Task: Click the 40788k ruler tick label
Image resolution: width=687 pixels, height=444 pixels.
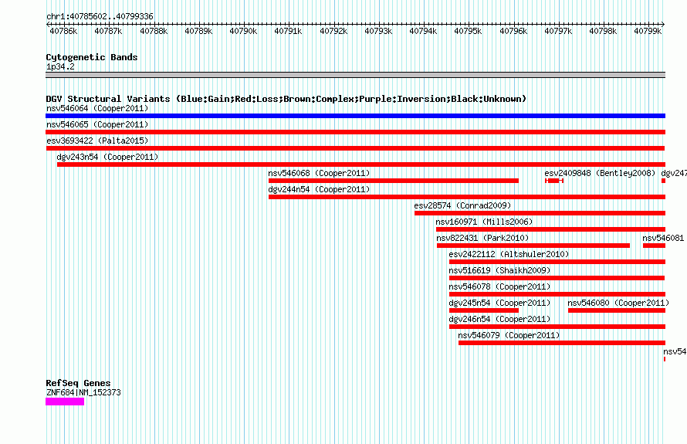Action: pyautogui.click(x=154, y=31)
